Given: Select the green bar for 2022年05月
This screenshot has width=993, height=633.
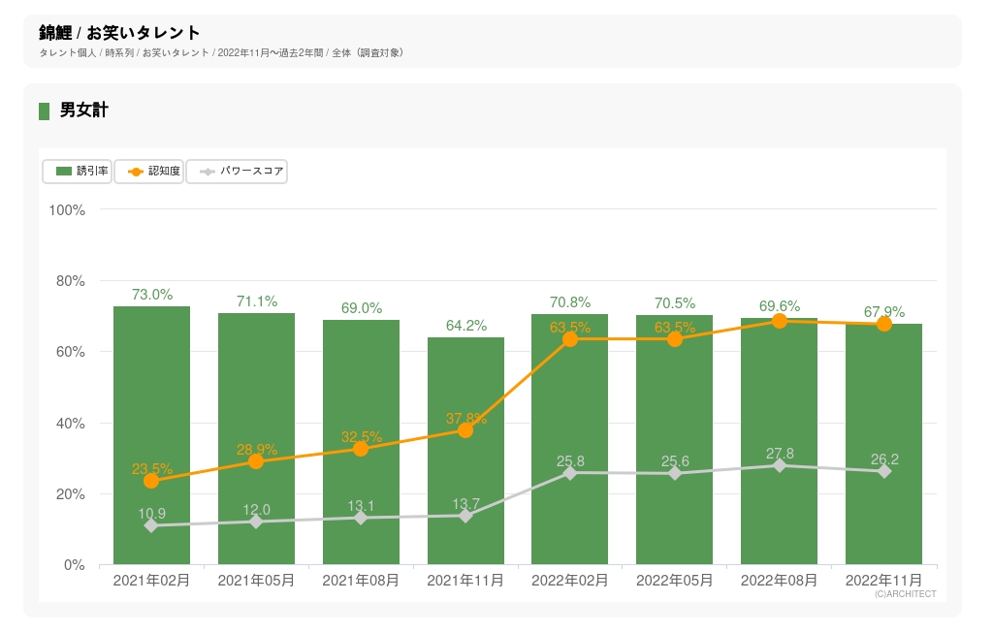Looking at the screenshot, I should (675, 407).
